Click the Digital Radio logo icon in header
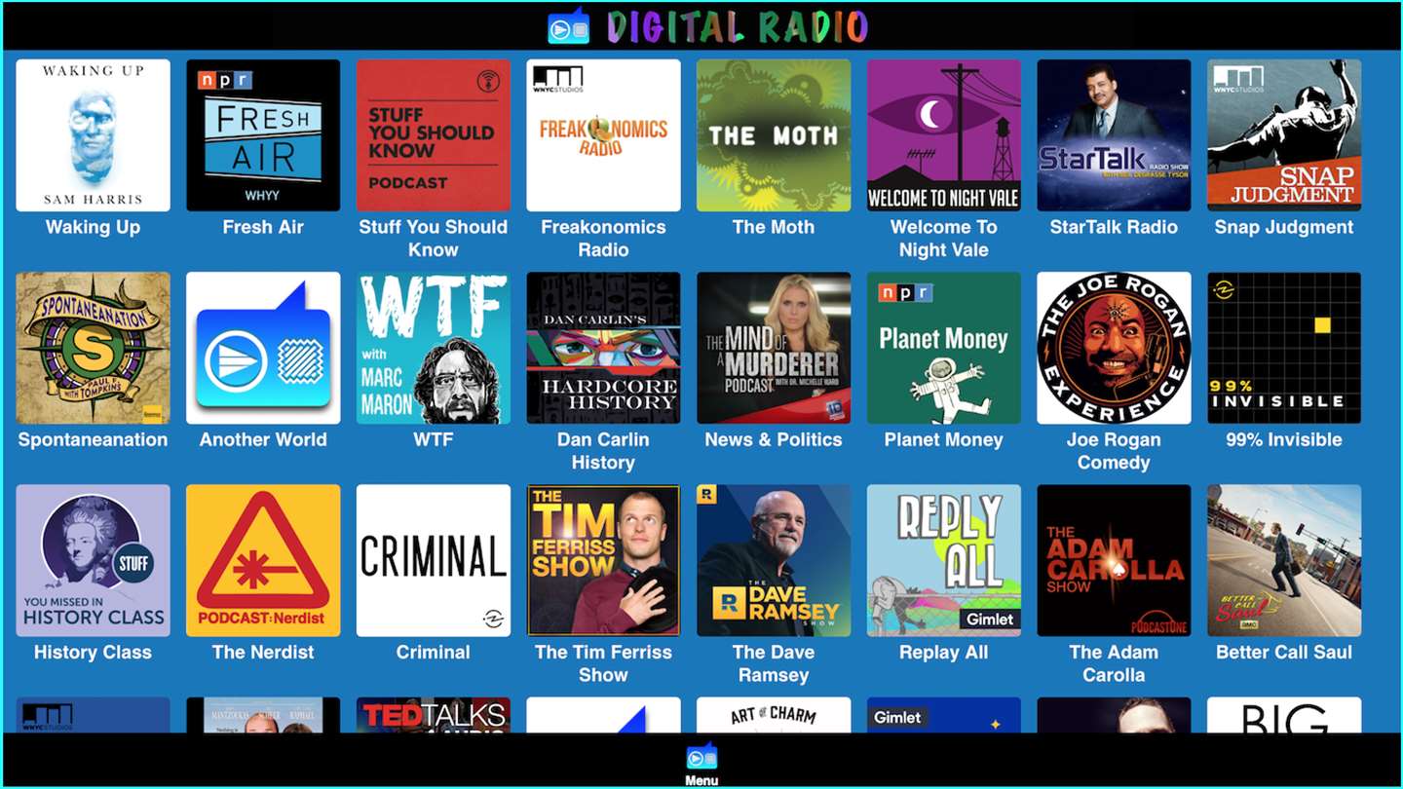 568,26
